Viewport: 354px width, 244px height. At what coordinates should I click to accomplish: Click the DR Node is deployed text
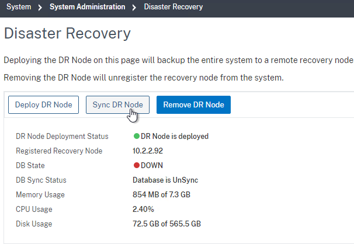point(175,136)
